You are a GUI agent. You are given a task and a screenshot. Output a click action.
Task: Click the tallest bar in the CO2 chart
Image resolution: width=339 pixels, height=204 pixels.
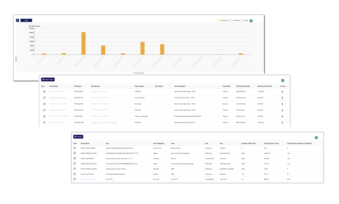tap(83, 43)
